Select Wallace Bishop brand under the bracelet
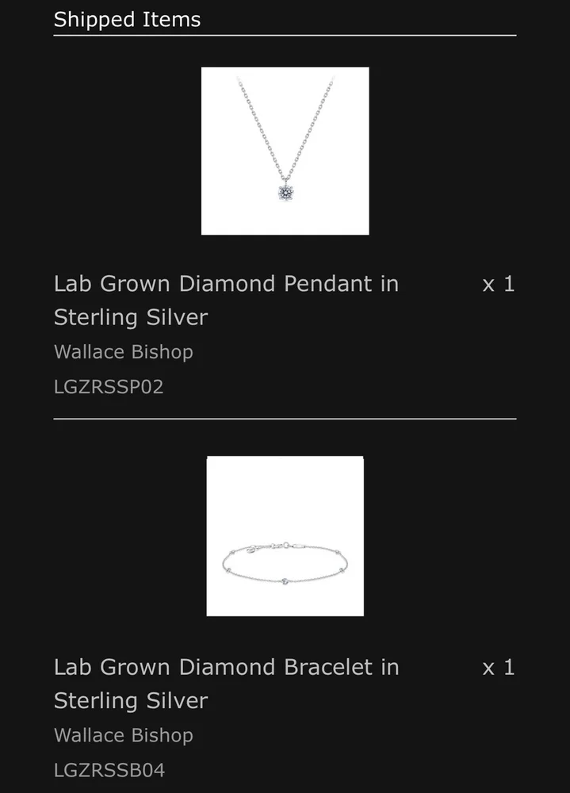The width and height of the screenshot is (570, 793). 124,736
